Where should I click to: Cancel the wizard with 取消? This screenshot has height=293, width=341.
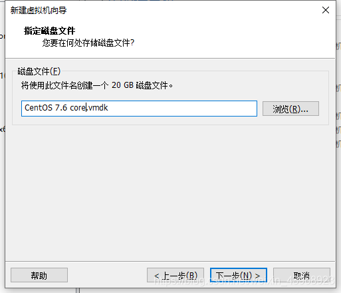pyautogui.click(x=302, y=275)
